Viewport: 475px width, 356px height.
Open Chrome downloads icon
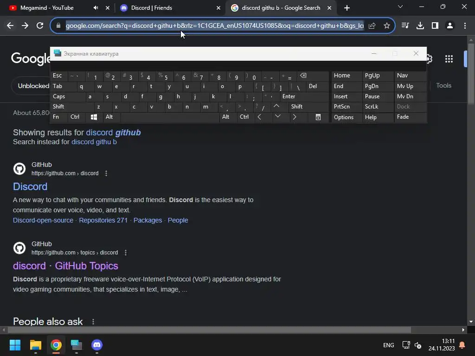420,26
